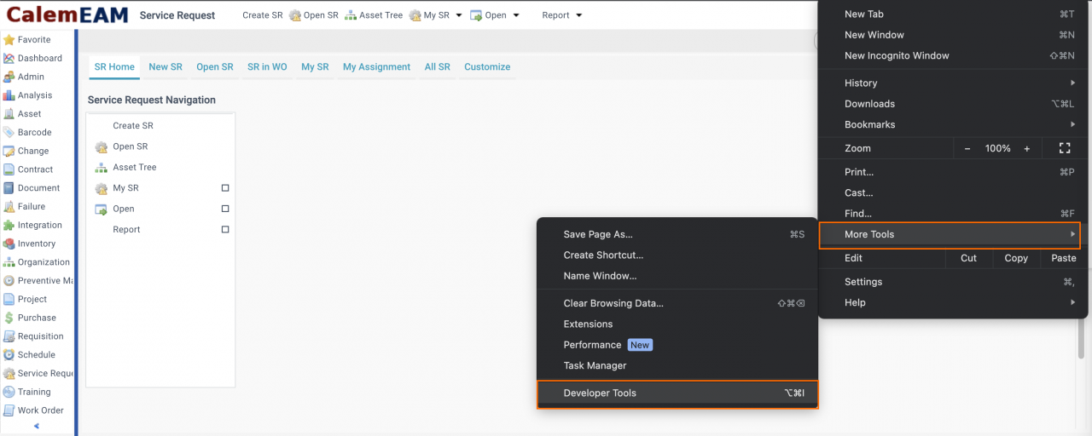Open the Failure module in the sidebar
Screen dimensions: 1092x436
25,206
